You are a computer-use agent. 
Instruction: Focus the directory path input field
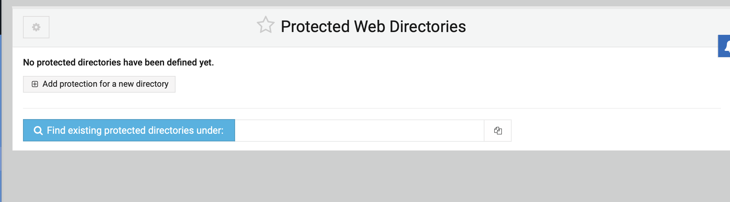[359, 131]
